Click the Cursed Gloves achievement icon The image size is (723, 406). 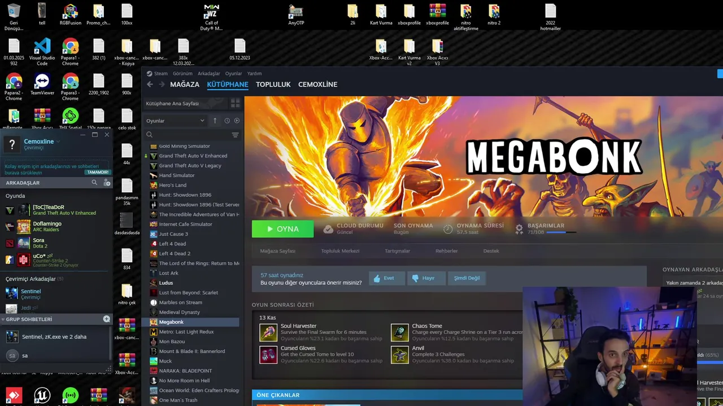point(268,355)
